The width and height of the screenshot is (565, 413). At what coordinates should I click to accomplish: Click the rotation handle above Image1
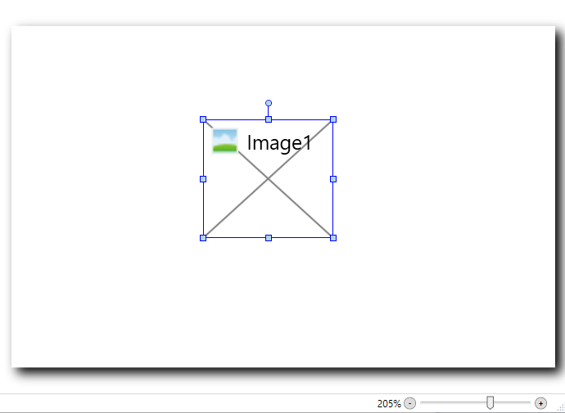tap(269, 103)
